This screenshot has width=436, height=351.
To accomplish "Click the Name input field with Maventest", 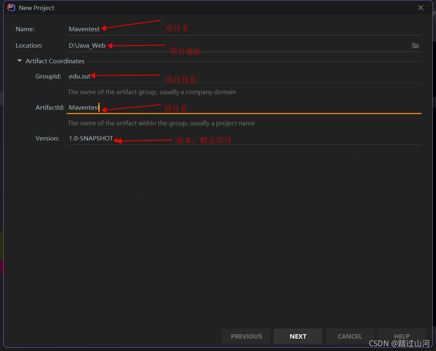I will (x=244, y=29).
